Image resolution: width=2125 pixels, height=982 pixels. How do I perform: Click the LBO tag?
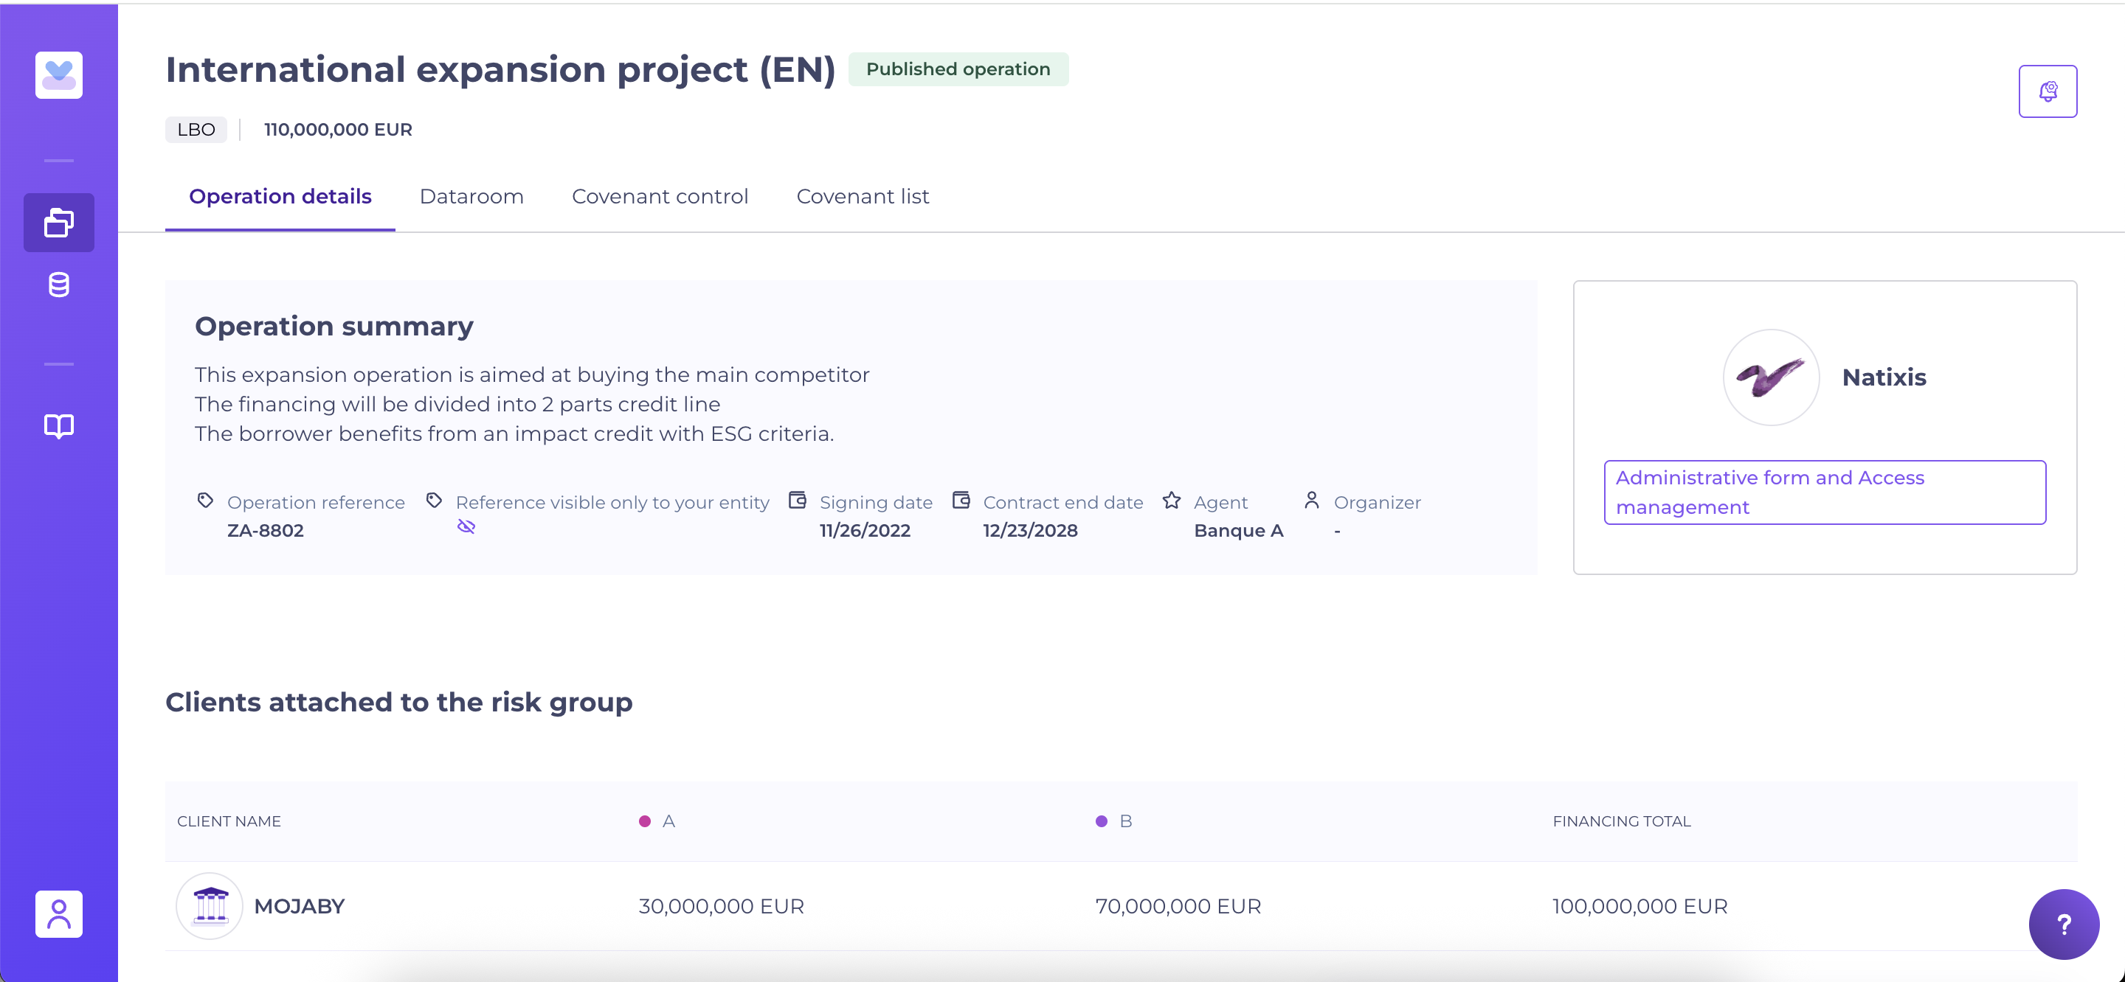pyautogui.click(x=196, y=130)
